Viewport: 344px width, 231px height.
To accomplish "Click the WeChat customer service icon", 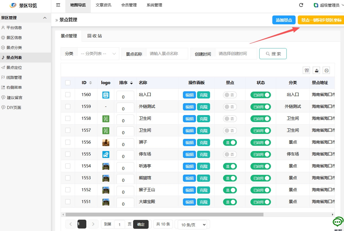I will tap(338, 222).
